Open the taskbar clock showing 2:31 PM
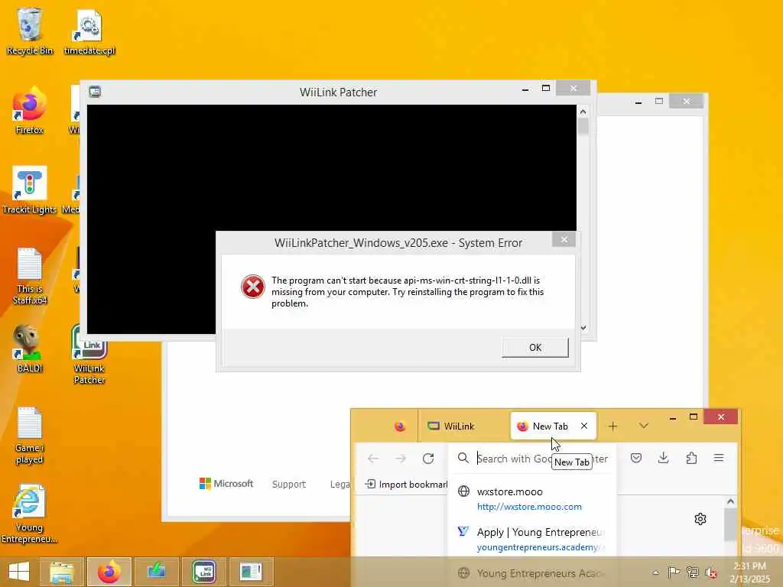 coord(750,572)
